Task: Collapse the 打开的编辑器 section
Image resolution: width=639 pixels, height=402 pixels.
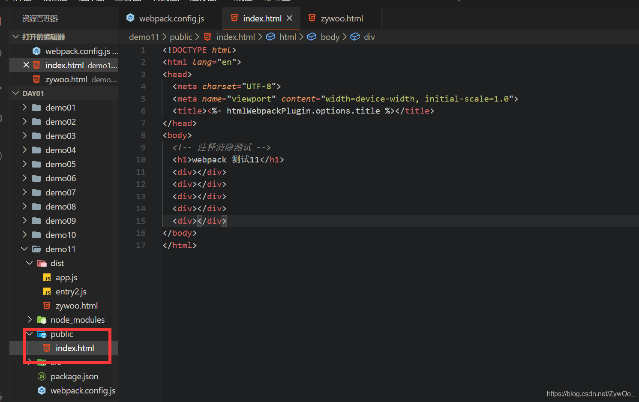Action: coord(16,37)
